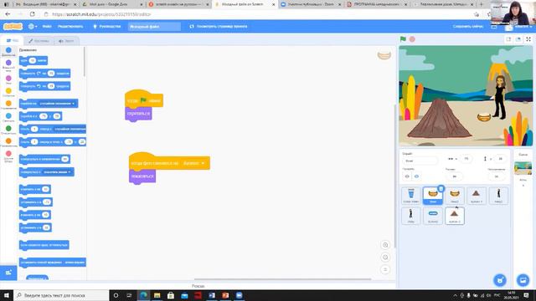This screenshot has width=536, height=301.
Task: Select the Sound blocks category (pink circle)
Action: (8, 79)
